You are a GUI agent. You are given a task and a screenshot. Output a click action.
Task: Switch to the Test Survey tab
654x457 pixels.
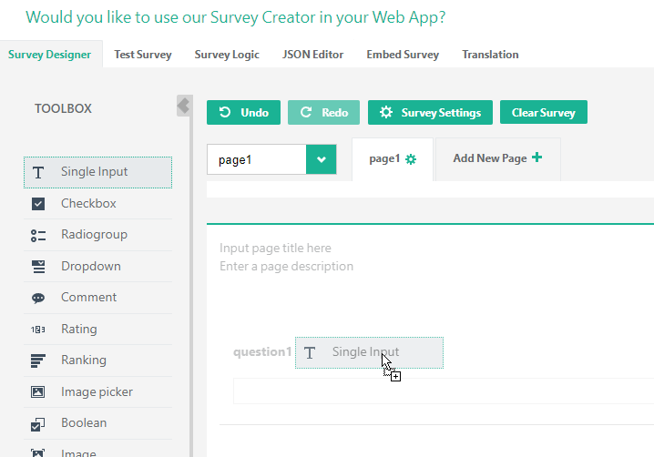point(143,55)
